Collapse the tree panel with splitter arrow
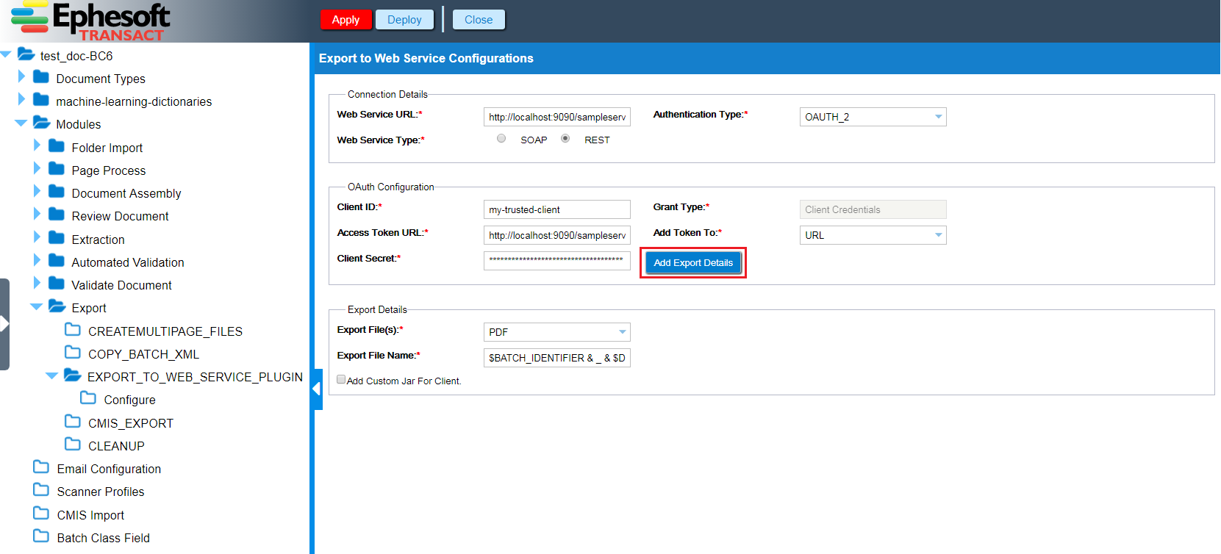The image size is (1221, 554). point(318,389)
